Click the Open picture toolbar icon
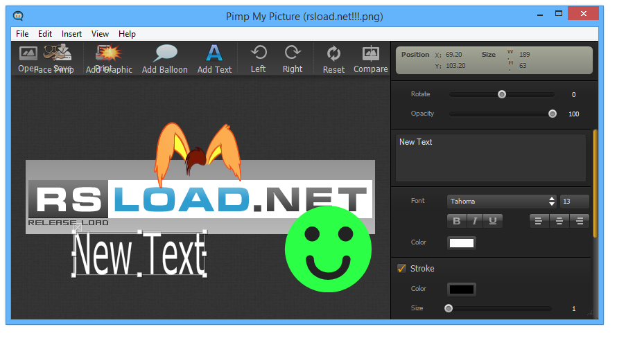This screenshot has width=617, height=338. [x=28, y=53]
